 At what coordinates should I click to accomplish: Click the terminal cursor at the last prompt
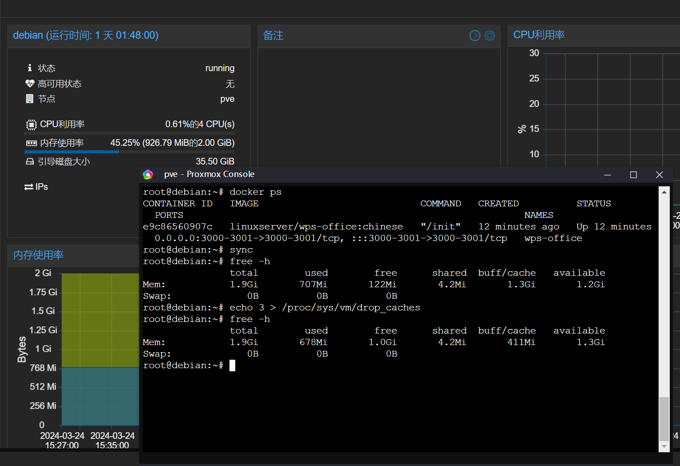[x=232, y=366]
